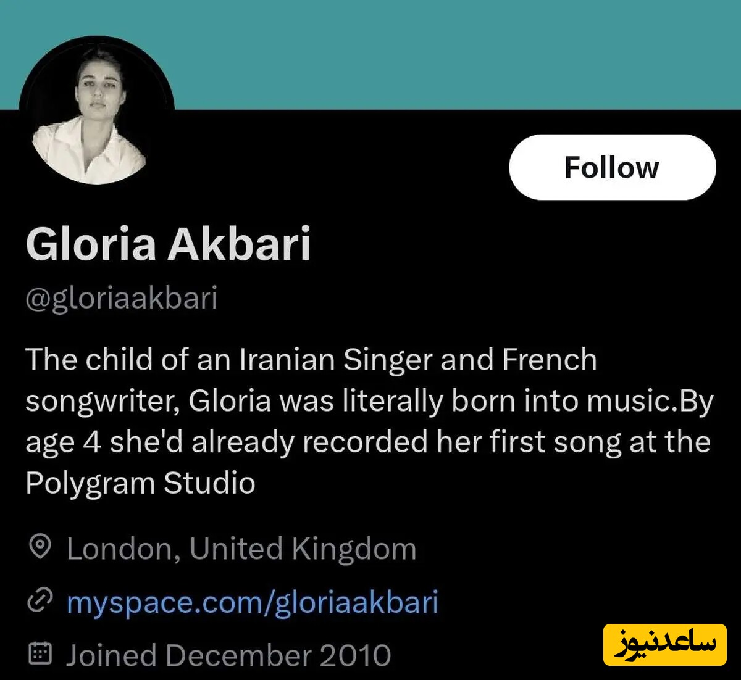This screenshot has height=680, width=741.
Task: Click the @gloriaakbari handle
Action: click(x=122, y=298)
